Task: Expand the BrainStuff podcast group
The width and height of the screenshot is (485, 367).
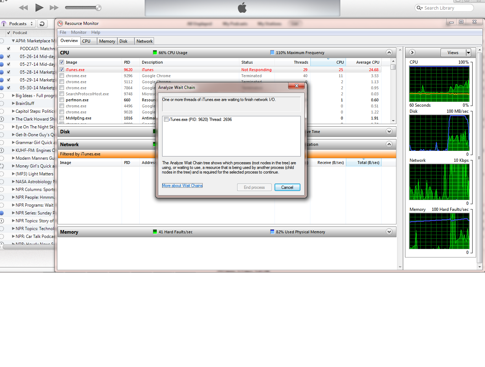Action: pos(13,103)
